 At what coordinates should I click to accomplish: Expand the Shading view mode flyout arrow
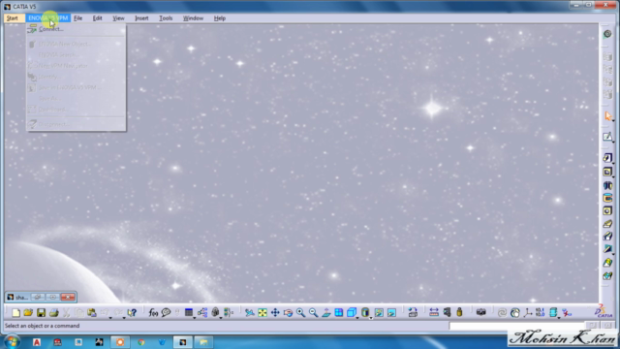click(x=371, y=317)
